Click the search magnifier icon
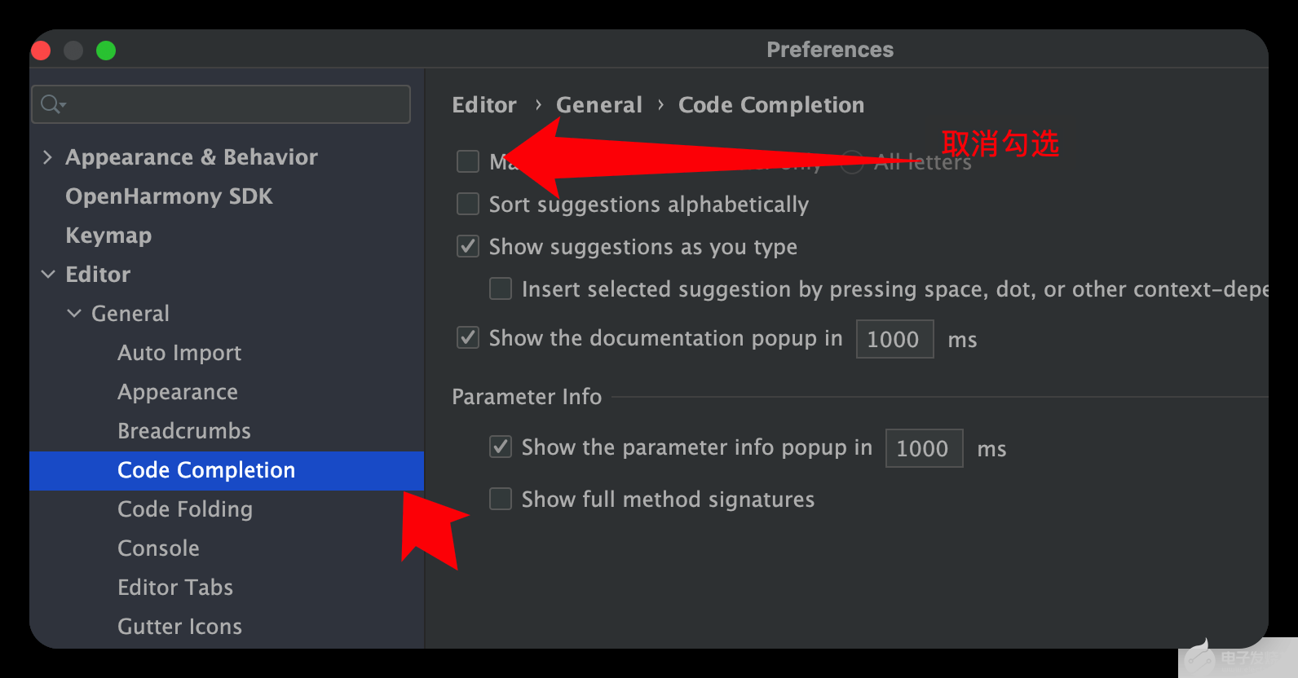Image resolution: width=1298 pixels, height=678 pixels. [51, 104]
